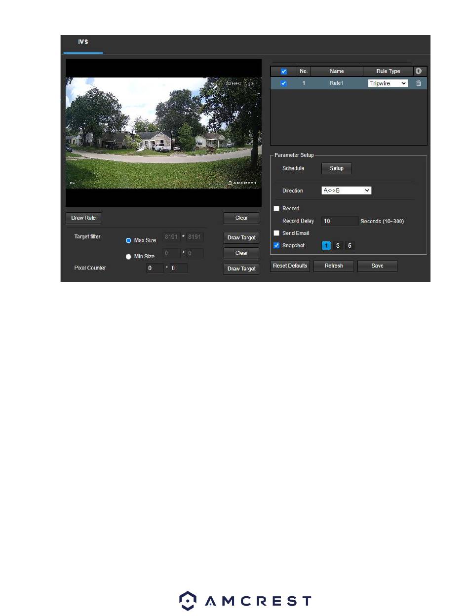Click the add rule plus icon

pyautogui.click(x=419, y=71)
